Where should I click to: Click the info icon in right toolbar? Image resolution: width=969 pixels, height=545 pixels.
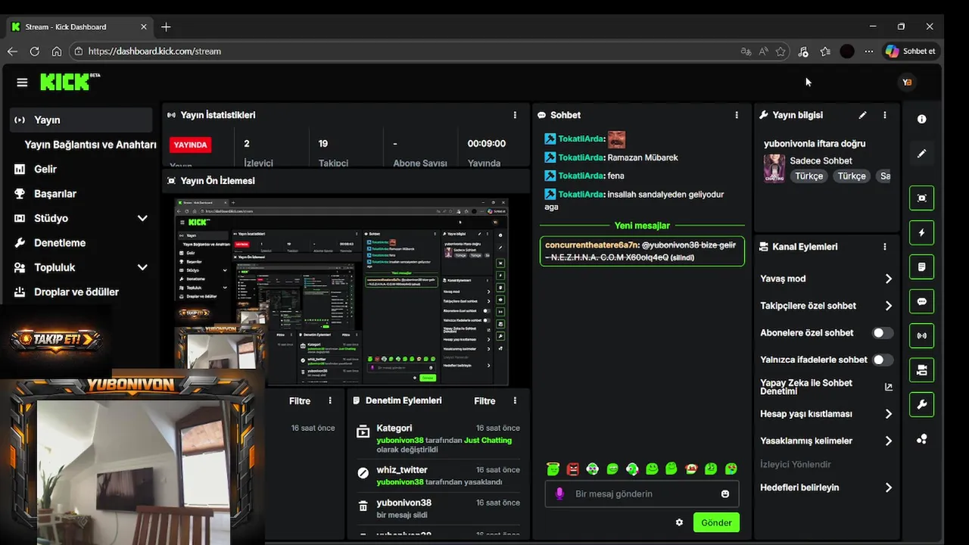pos(921,120)
